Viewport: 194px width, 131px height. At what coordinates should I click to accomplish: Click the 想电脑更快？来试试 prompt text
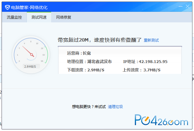coord(89,106)
